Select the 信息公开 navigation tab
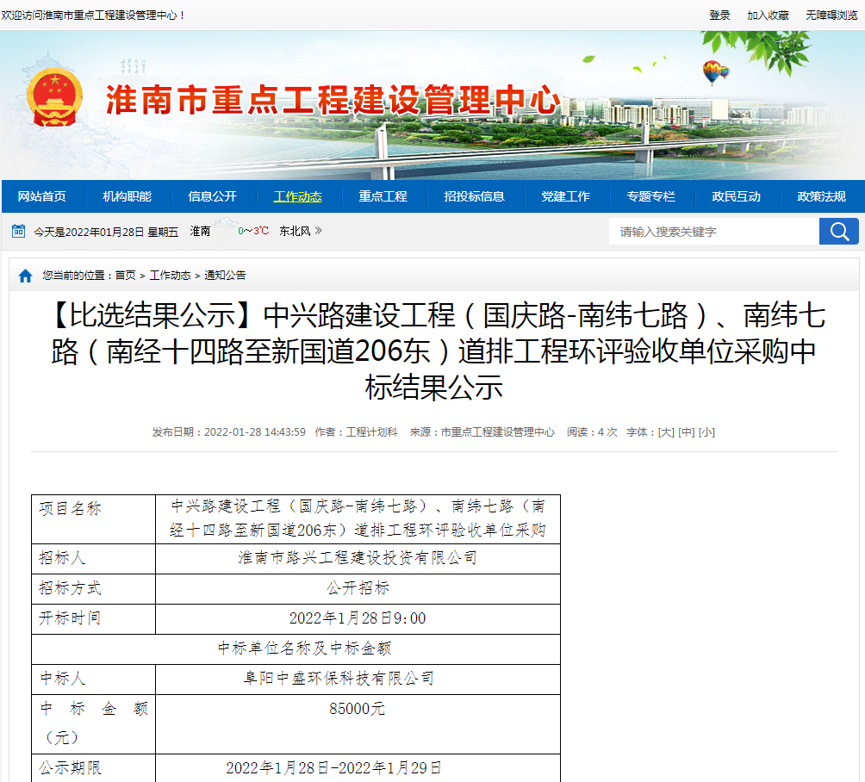The image size is (865, 782). click(213, 196)
